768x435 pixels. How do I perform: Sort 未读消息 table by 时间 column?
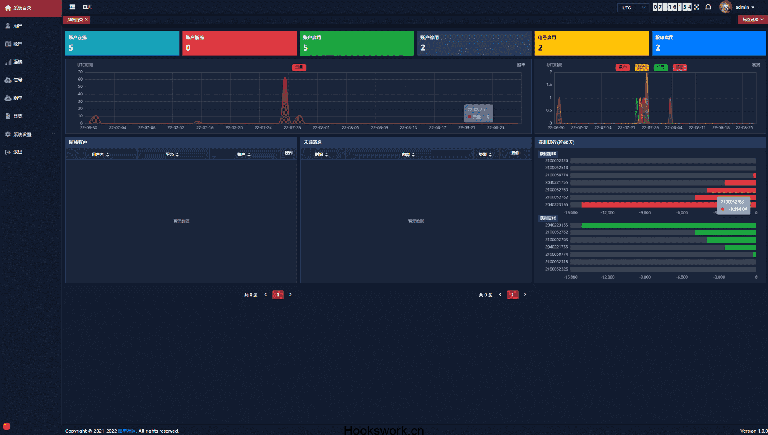coord(327,155)
